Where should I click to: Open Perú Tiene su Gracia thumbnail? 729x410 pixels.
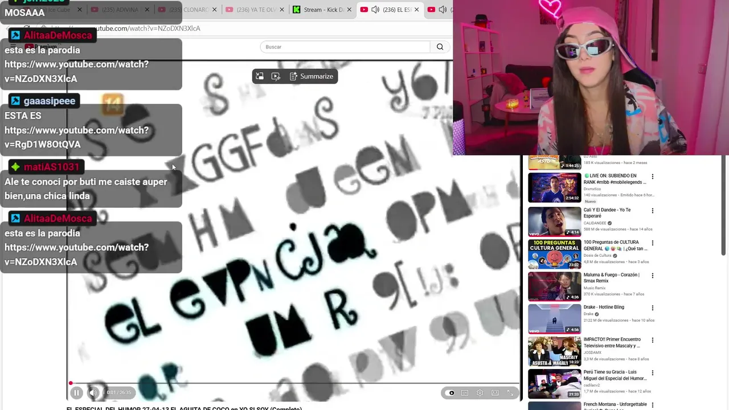click(554, 383)
